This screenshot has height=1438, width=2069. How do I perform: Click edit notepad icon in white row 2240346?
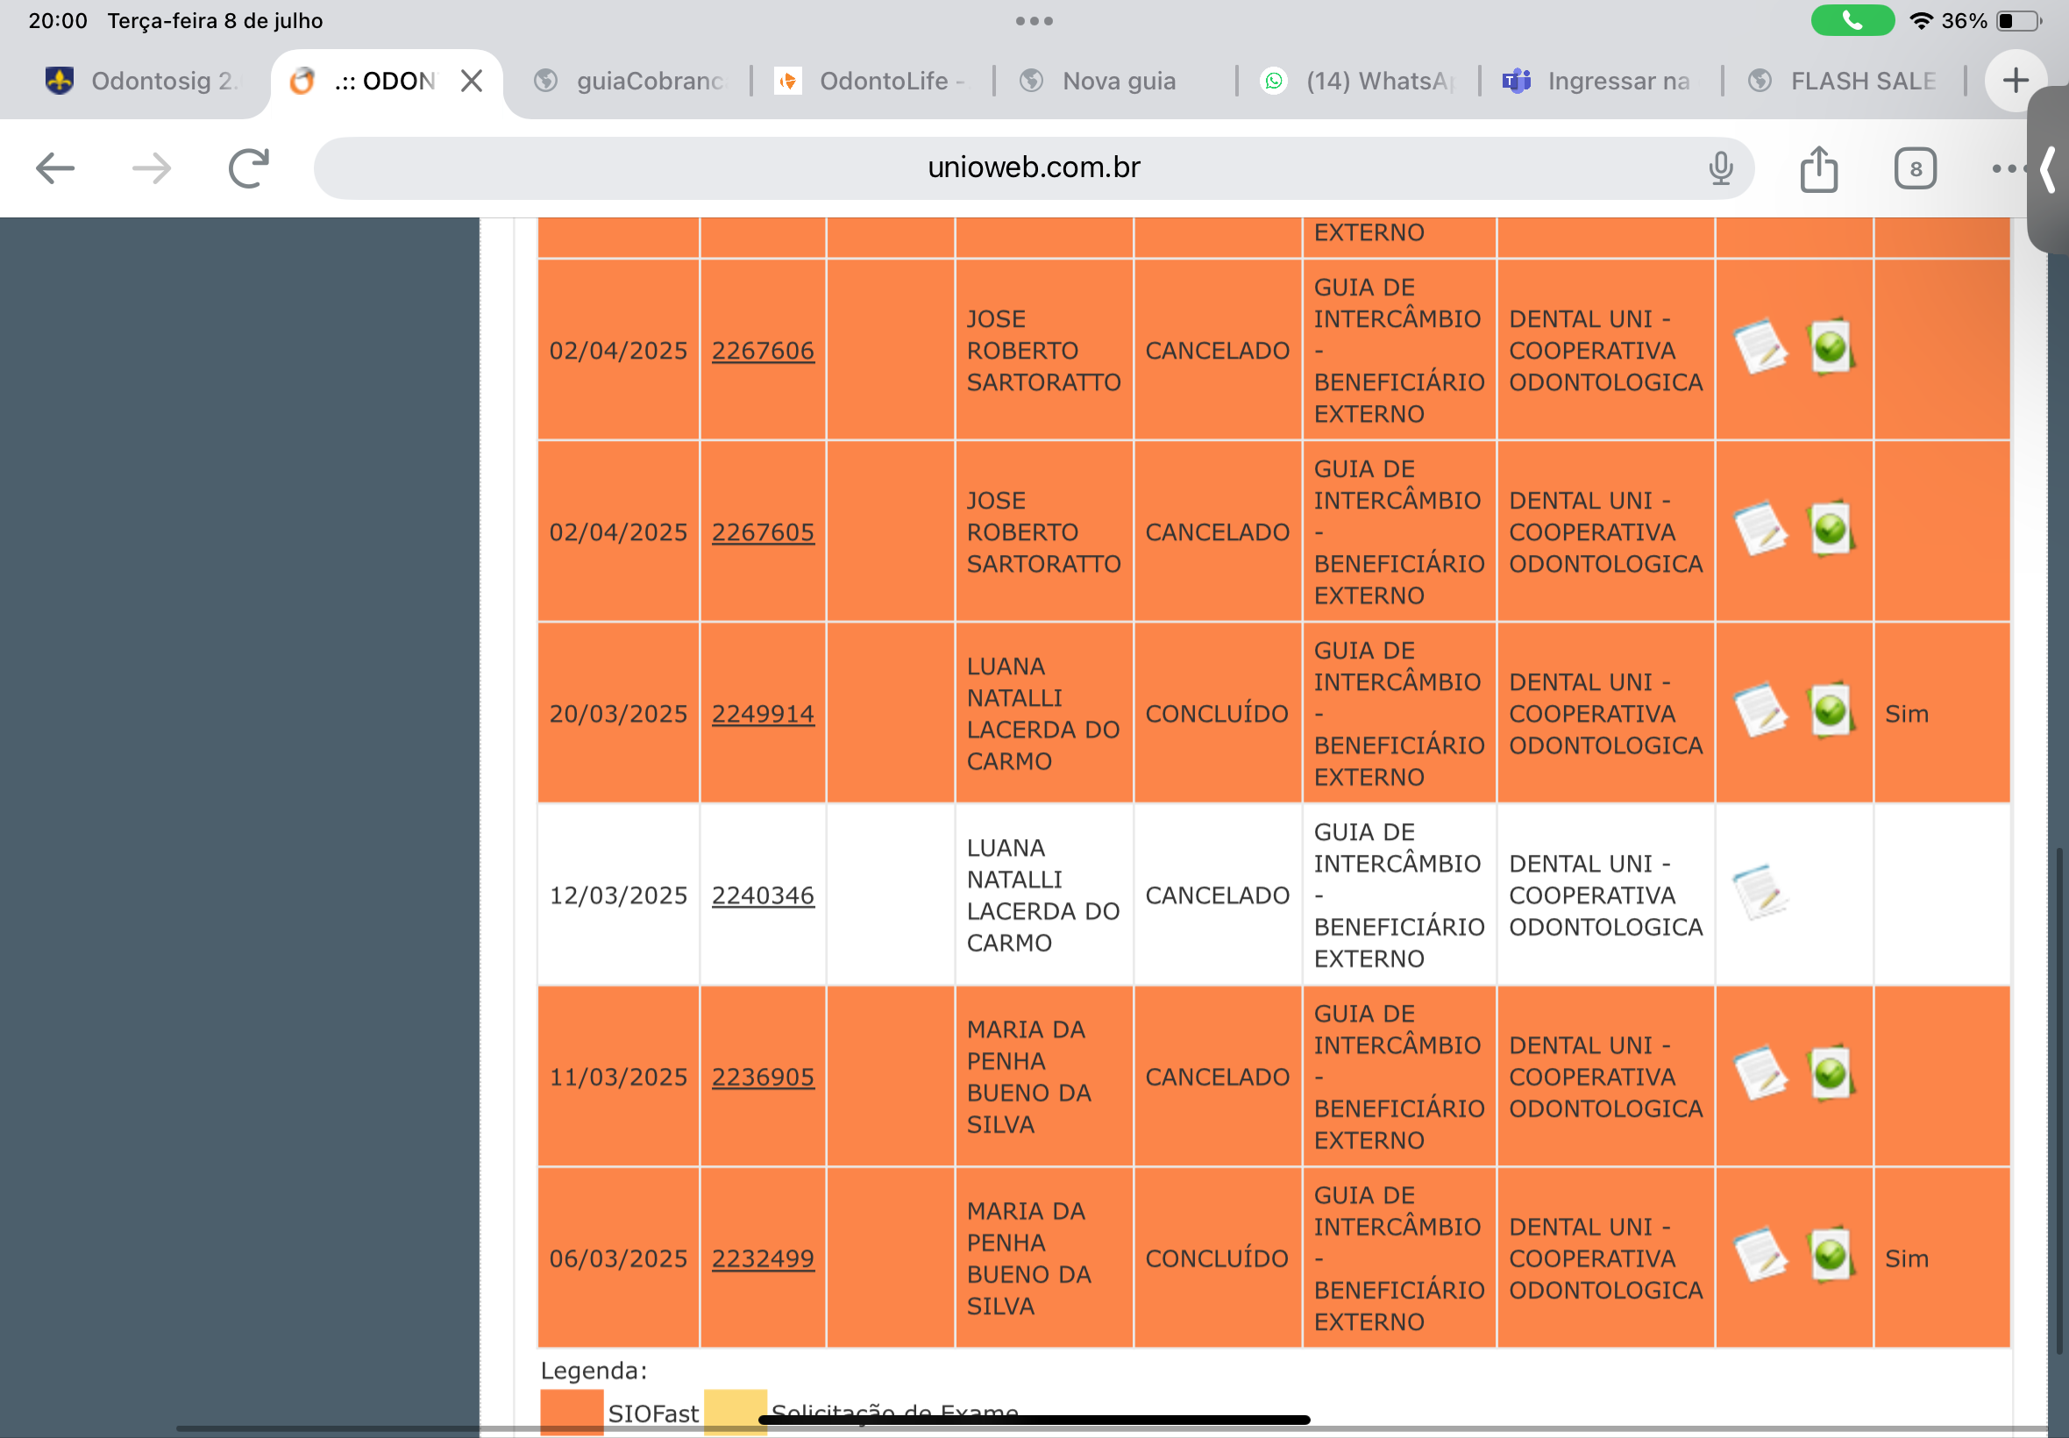point(1760,892)
